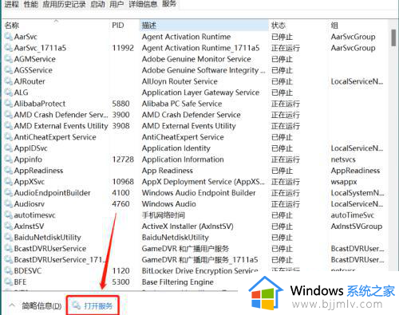The image size is (399, 315).
Task: Sort by the 描述 column header
Action: [x=204, y=26]
